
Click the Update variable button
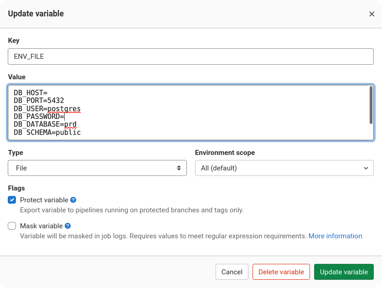point(344,272)
